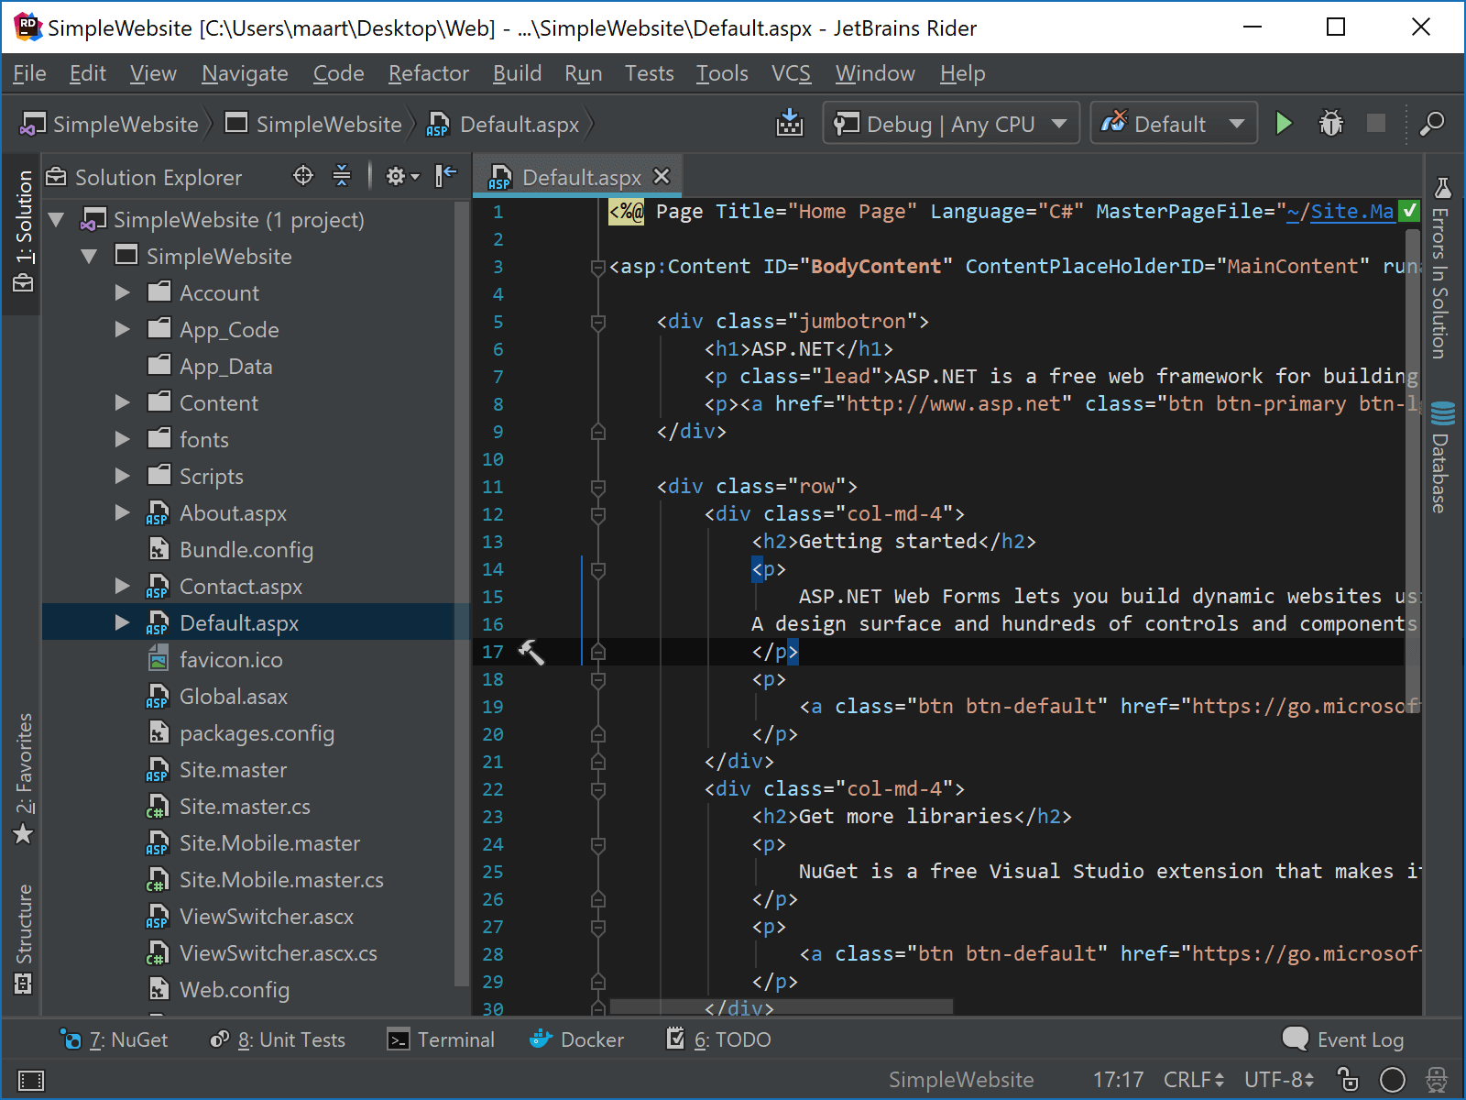Open the TODO tool window
The width and height of the screenshot is (1466, 1100).
pos(718,1039)
